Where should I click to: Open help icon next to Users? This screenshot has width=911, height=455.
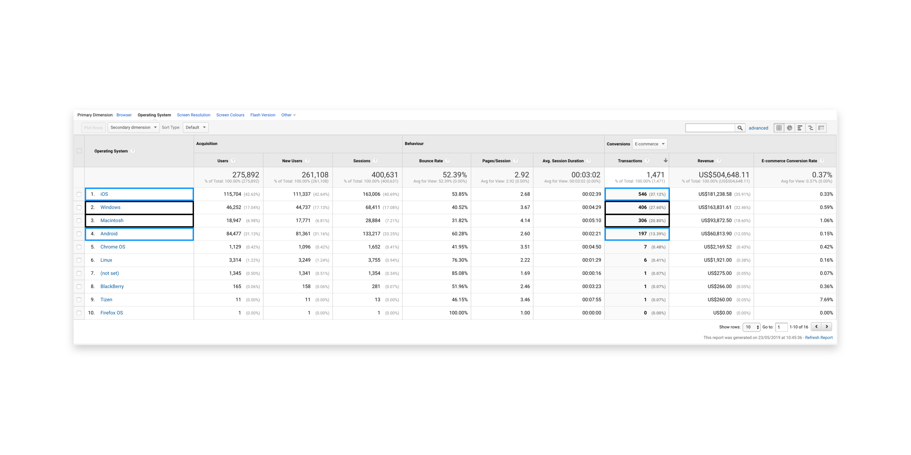(233, 161)
